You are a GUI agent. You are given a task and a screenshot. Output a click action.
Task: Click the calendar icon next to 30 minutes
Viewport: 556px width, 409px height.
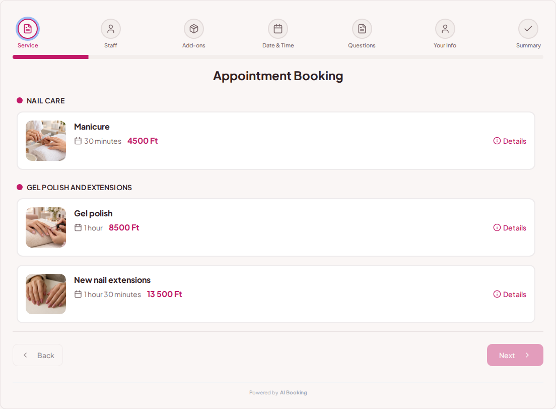[78, 141]
